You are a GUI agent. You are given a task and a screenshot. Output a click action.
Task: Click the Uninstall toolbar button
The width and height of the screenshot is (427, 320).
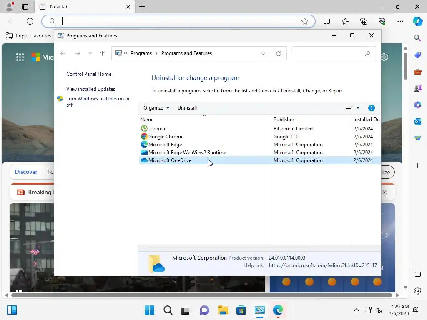point(187,108)
